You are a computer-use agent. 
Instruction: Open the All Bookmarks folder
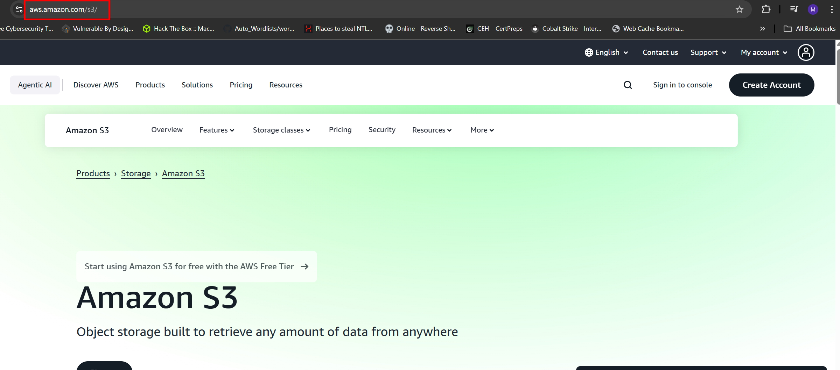coord(810,29)
